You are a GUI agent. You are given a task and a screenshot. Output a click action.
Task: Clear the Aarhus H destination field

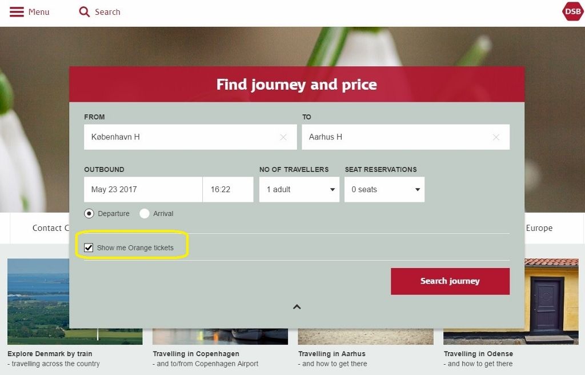(496, 137)
